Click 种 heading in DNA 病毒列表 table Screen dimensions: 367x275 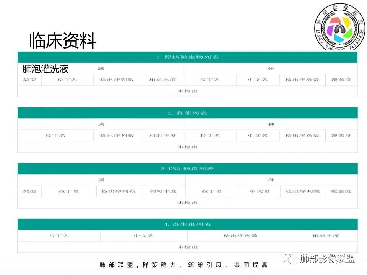tap(271, 180)
